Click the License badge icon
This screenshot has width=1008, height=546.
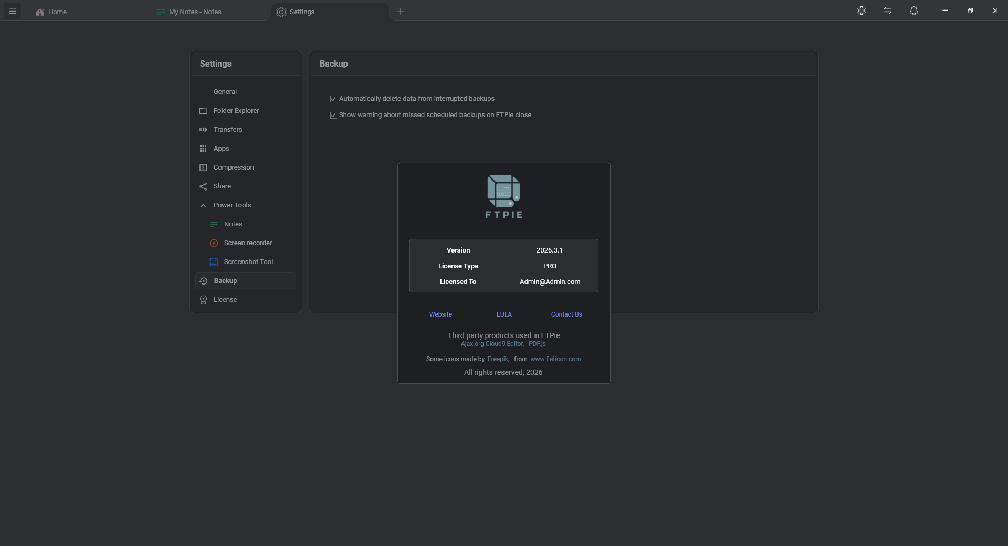click(203, 300)
